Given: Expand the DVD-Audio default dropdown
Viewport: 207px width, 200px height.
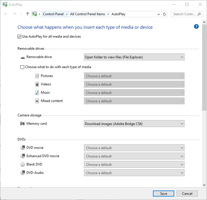Looking at the screenshot, I should point(134,173).
